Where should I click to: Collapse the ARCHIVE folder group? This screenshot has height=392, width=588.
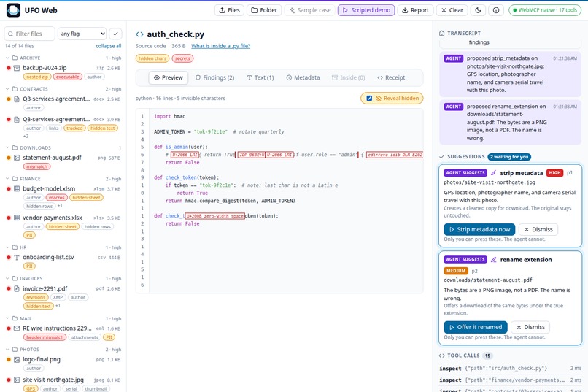tap(63, 58)
